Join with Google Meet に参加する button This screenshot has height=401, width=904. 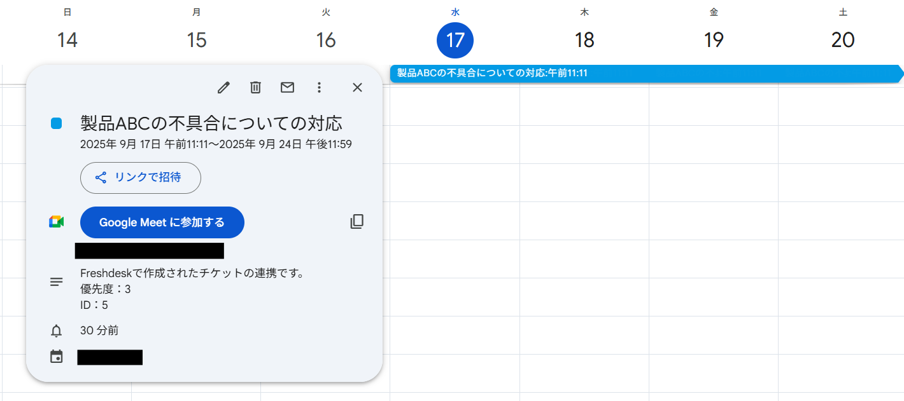(162, 222)
